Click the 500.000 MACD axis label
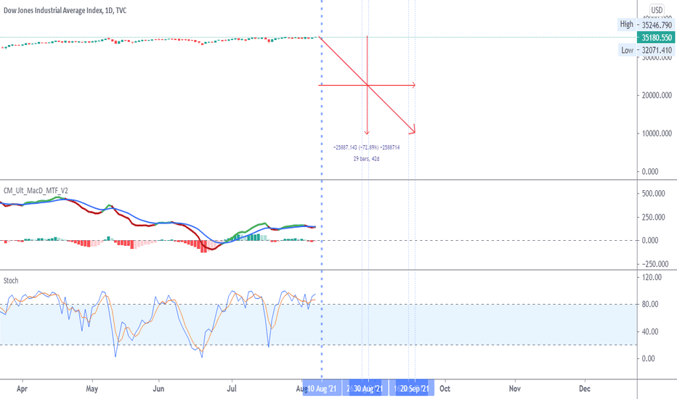 click(653, 194)
